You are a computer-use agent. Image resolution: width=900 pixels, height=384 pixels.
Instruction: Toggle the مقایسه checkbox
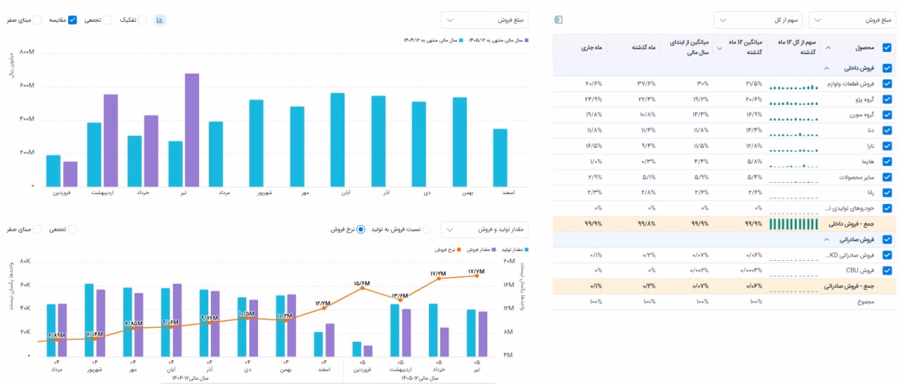72,20
